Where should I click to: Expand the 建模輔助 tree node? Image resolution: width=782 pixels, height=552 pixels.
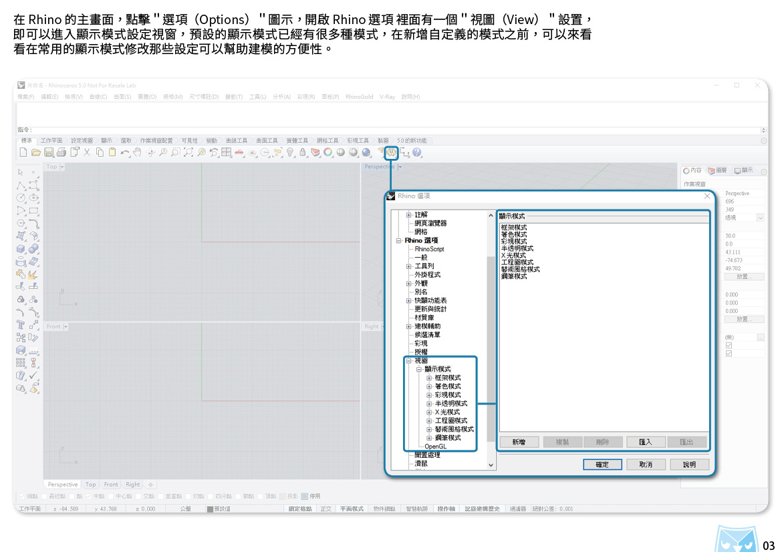409,326
